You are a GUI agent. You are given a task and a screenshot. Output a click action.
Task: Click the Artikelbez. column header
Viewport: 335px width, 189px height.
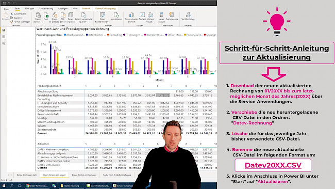[x=43, y=144]
